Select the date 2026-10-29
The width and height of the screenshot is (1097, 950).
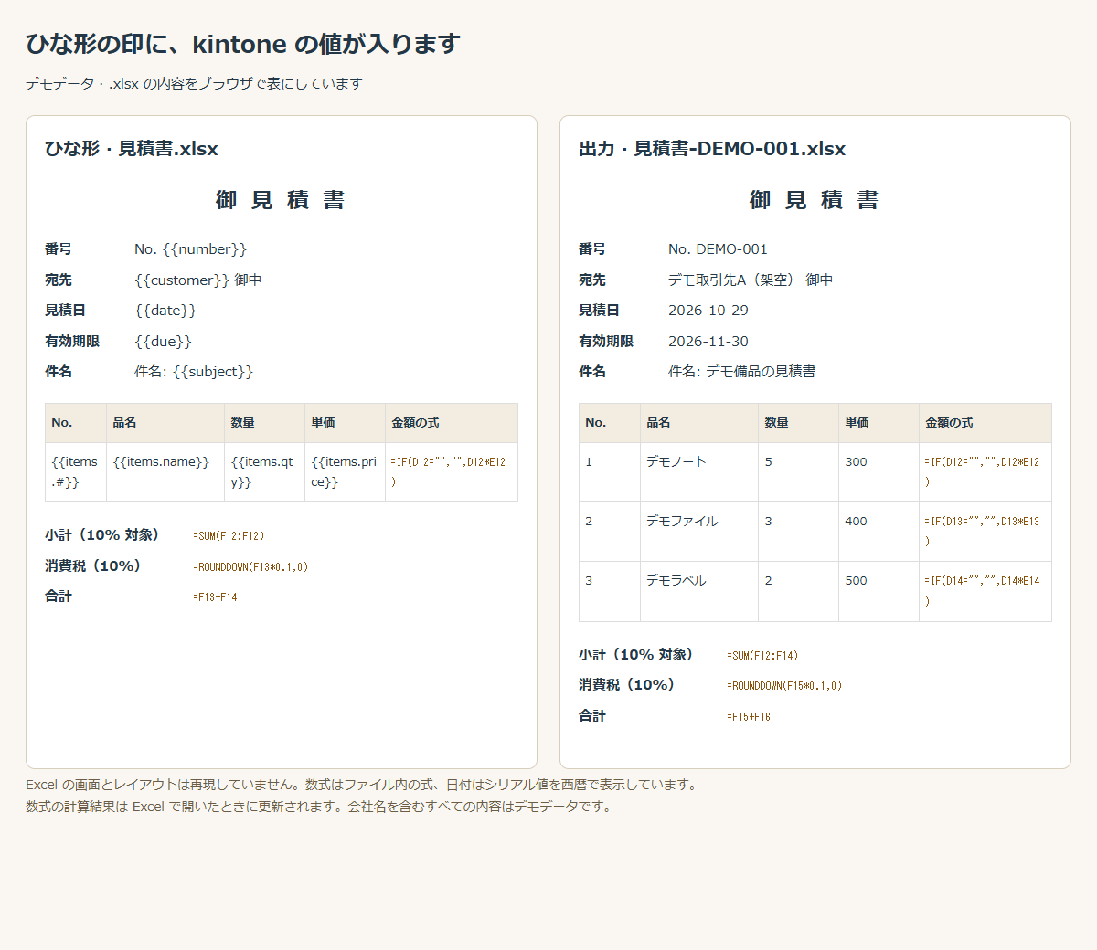(708, 311)
